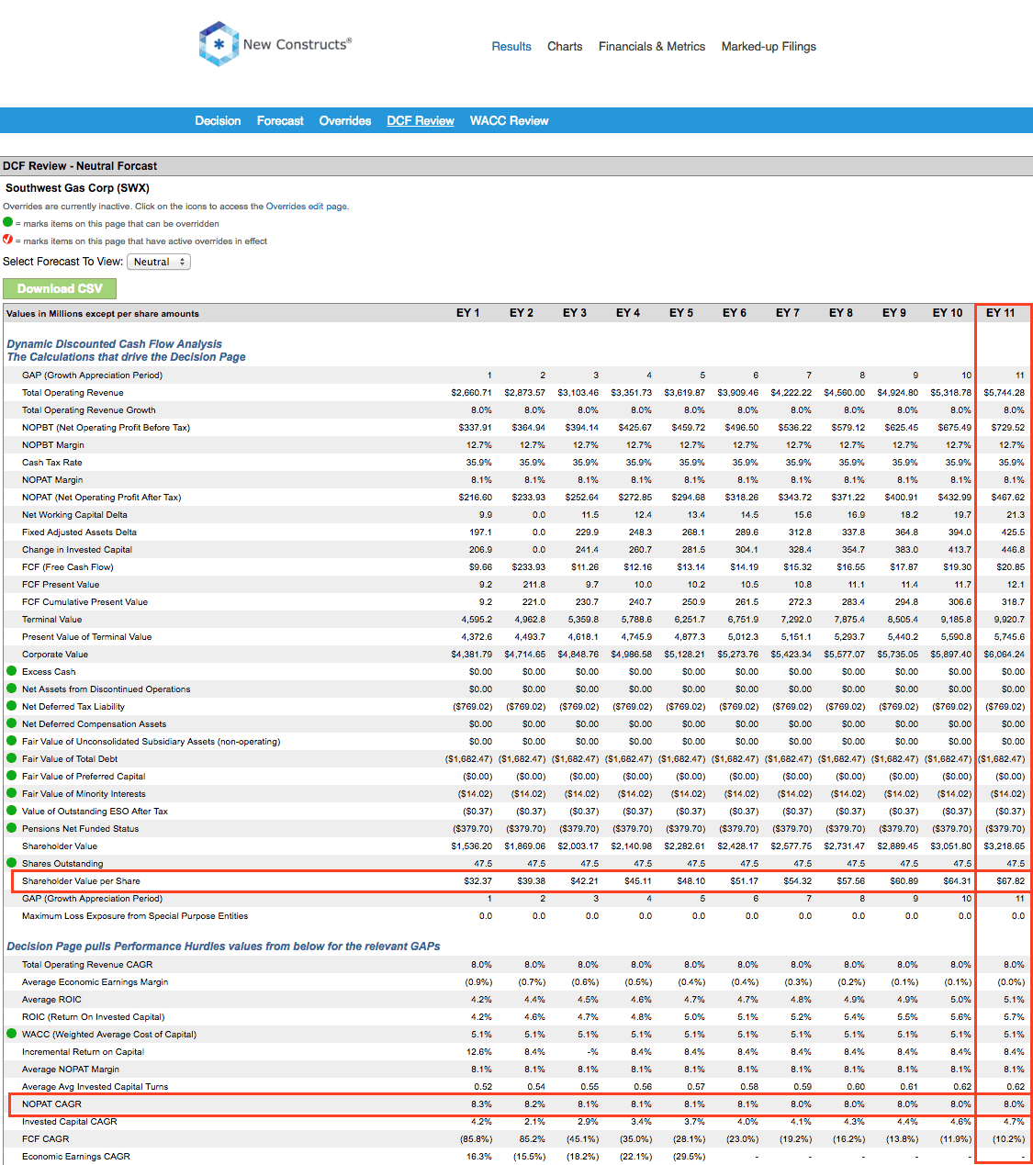1033x1165 pixels.
Task: Click the Dynamic Discounted Cash Flow Analysis heading
Action: [x=115, y=344]
